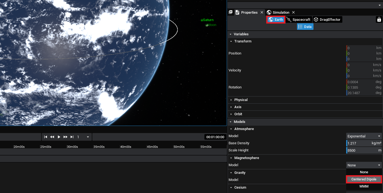This screenshot has width=383, height=193.
Task: Expand the Orbit section
Action: (238, 114)
